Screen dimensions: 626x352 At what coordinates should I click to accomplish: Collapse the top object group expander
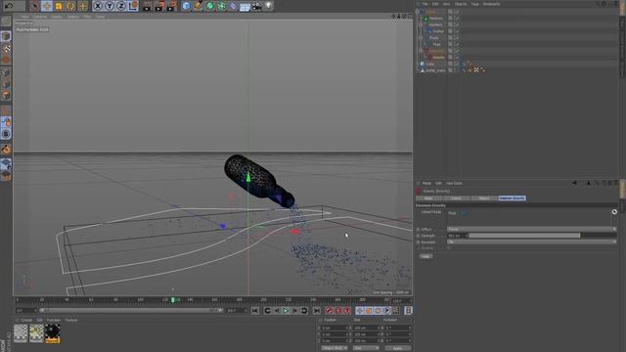click(x=418, y=12)
